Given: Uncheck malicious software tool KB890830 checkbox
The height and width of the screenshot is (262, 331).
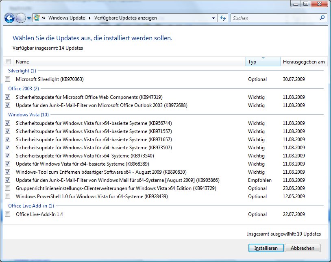Looking at the screenshot, I should coord(8,172).
